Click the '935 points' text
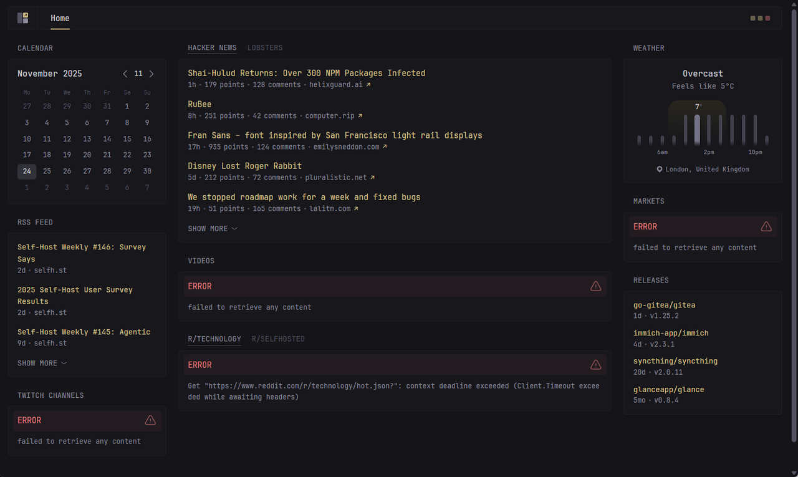Viewport: 798px width, 477px height. [x=228, y=147]
